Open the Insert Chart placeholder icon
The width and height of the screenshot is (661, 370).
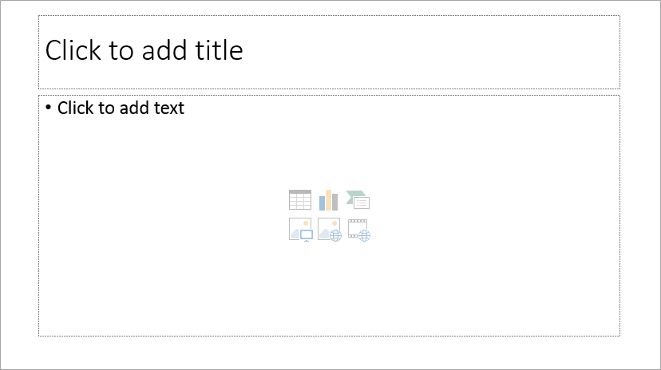coord(328,199)
